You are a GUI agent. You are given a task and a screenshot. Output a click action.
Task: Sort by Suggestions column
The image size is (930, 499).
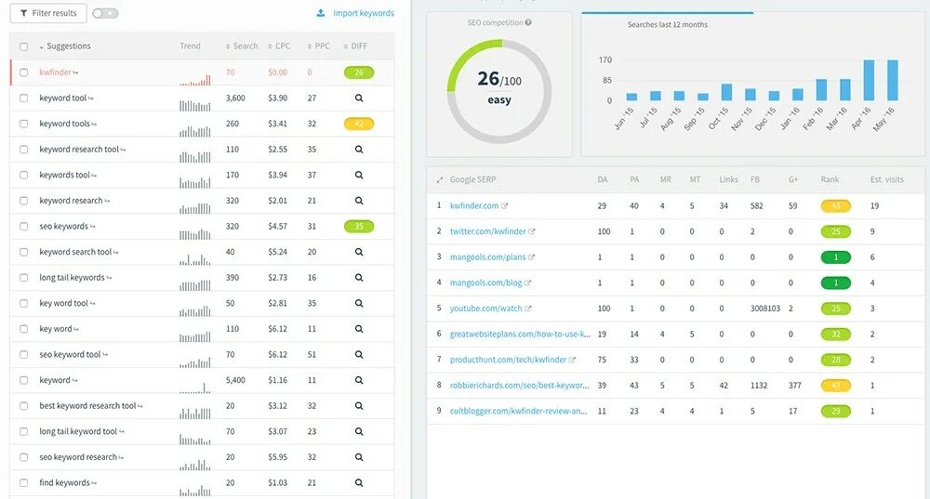pyautogui.click(x=65, y=46)
